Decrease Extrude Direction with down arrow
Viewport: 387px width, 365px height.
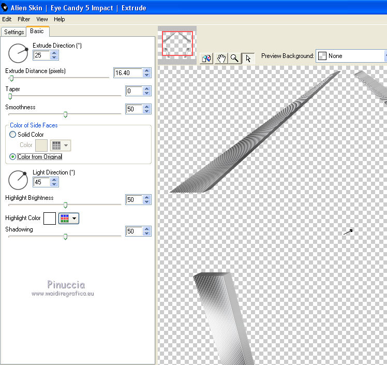coord(54,57)
